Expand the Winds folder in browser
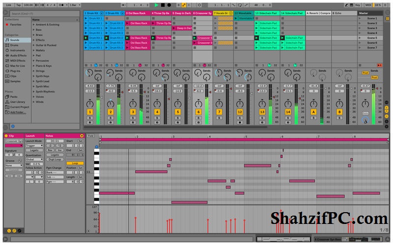 [x=33, y=102]
